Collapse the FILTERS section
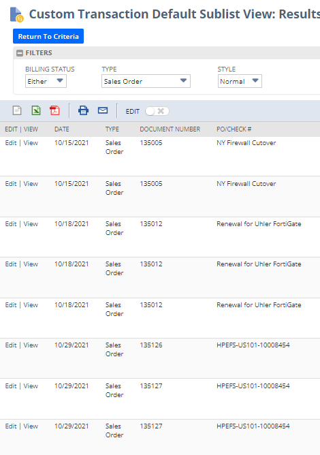 coord(20,53)
